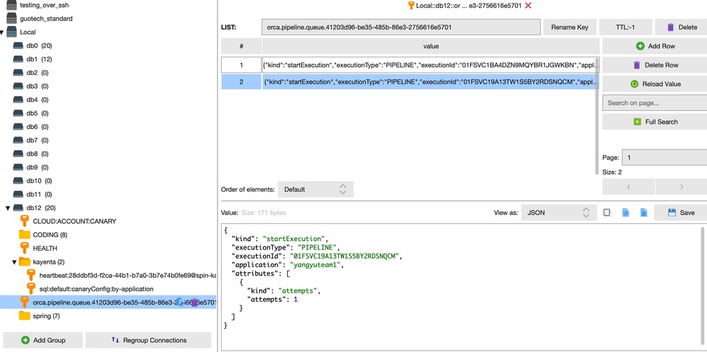Collapse the Local server tree
Screen dimensions: 707x352
[3, 32]
